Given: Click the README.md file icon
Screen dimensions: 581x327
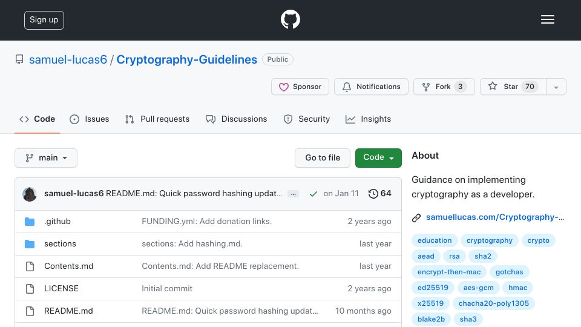Looking at the screenshot, I should [30, 311].
